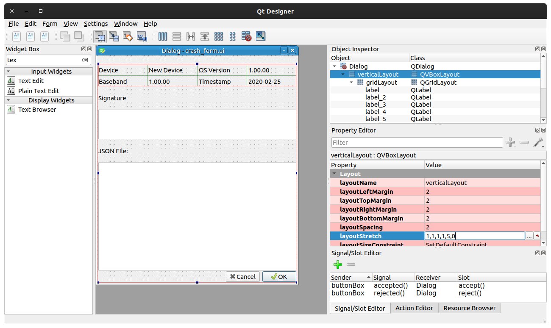
Task: Close the Widget Box panel
Action: click(x=89, y=49)
